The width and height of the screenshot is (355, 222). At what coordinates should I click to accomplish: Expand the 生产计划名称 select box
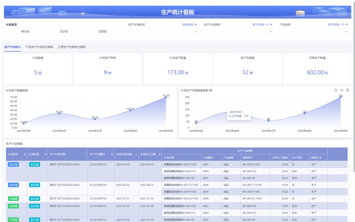click(238, 31)
